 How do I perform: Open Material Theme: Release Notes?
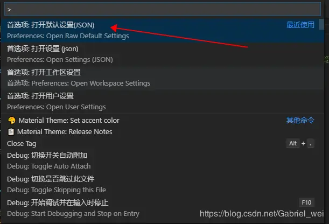pyautogui.click(x=163, y=132)
